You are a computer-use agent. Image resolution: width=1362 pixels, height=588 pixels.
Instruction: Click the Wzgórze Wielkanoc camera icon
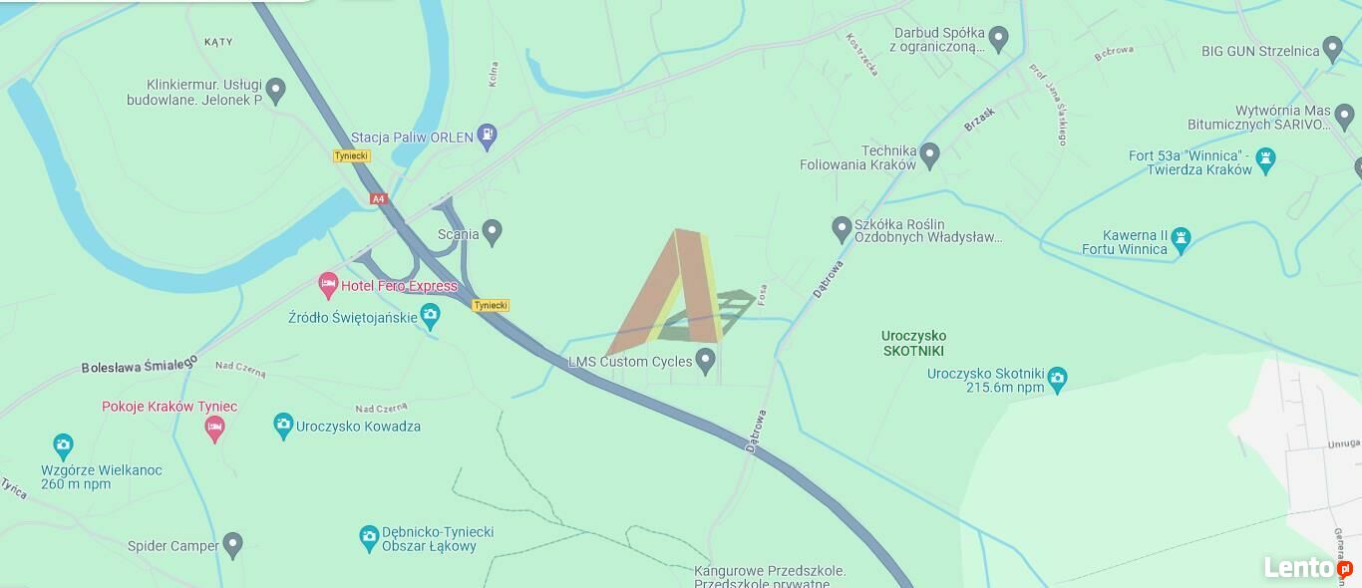tap(63, 445)
